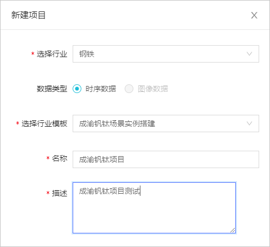
Task: Click the 选择行业 field label
Action: pyautogui.click(x=52, y=54)
